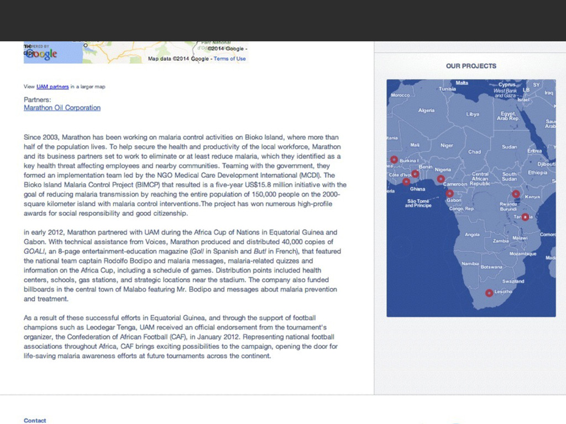Image resolution: width=566 pixels, height=424 pixels.
Task: Click the embedded Google map strip
Action: coord(136,52)
